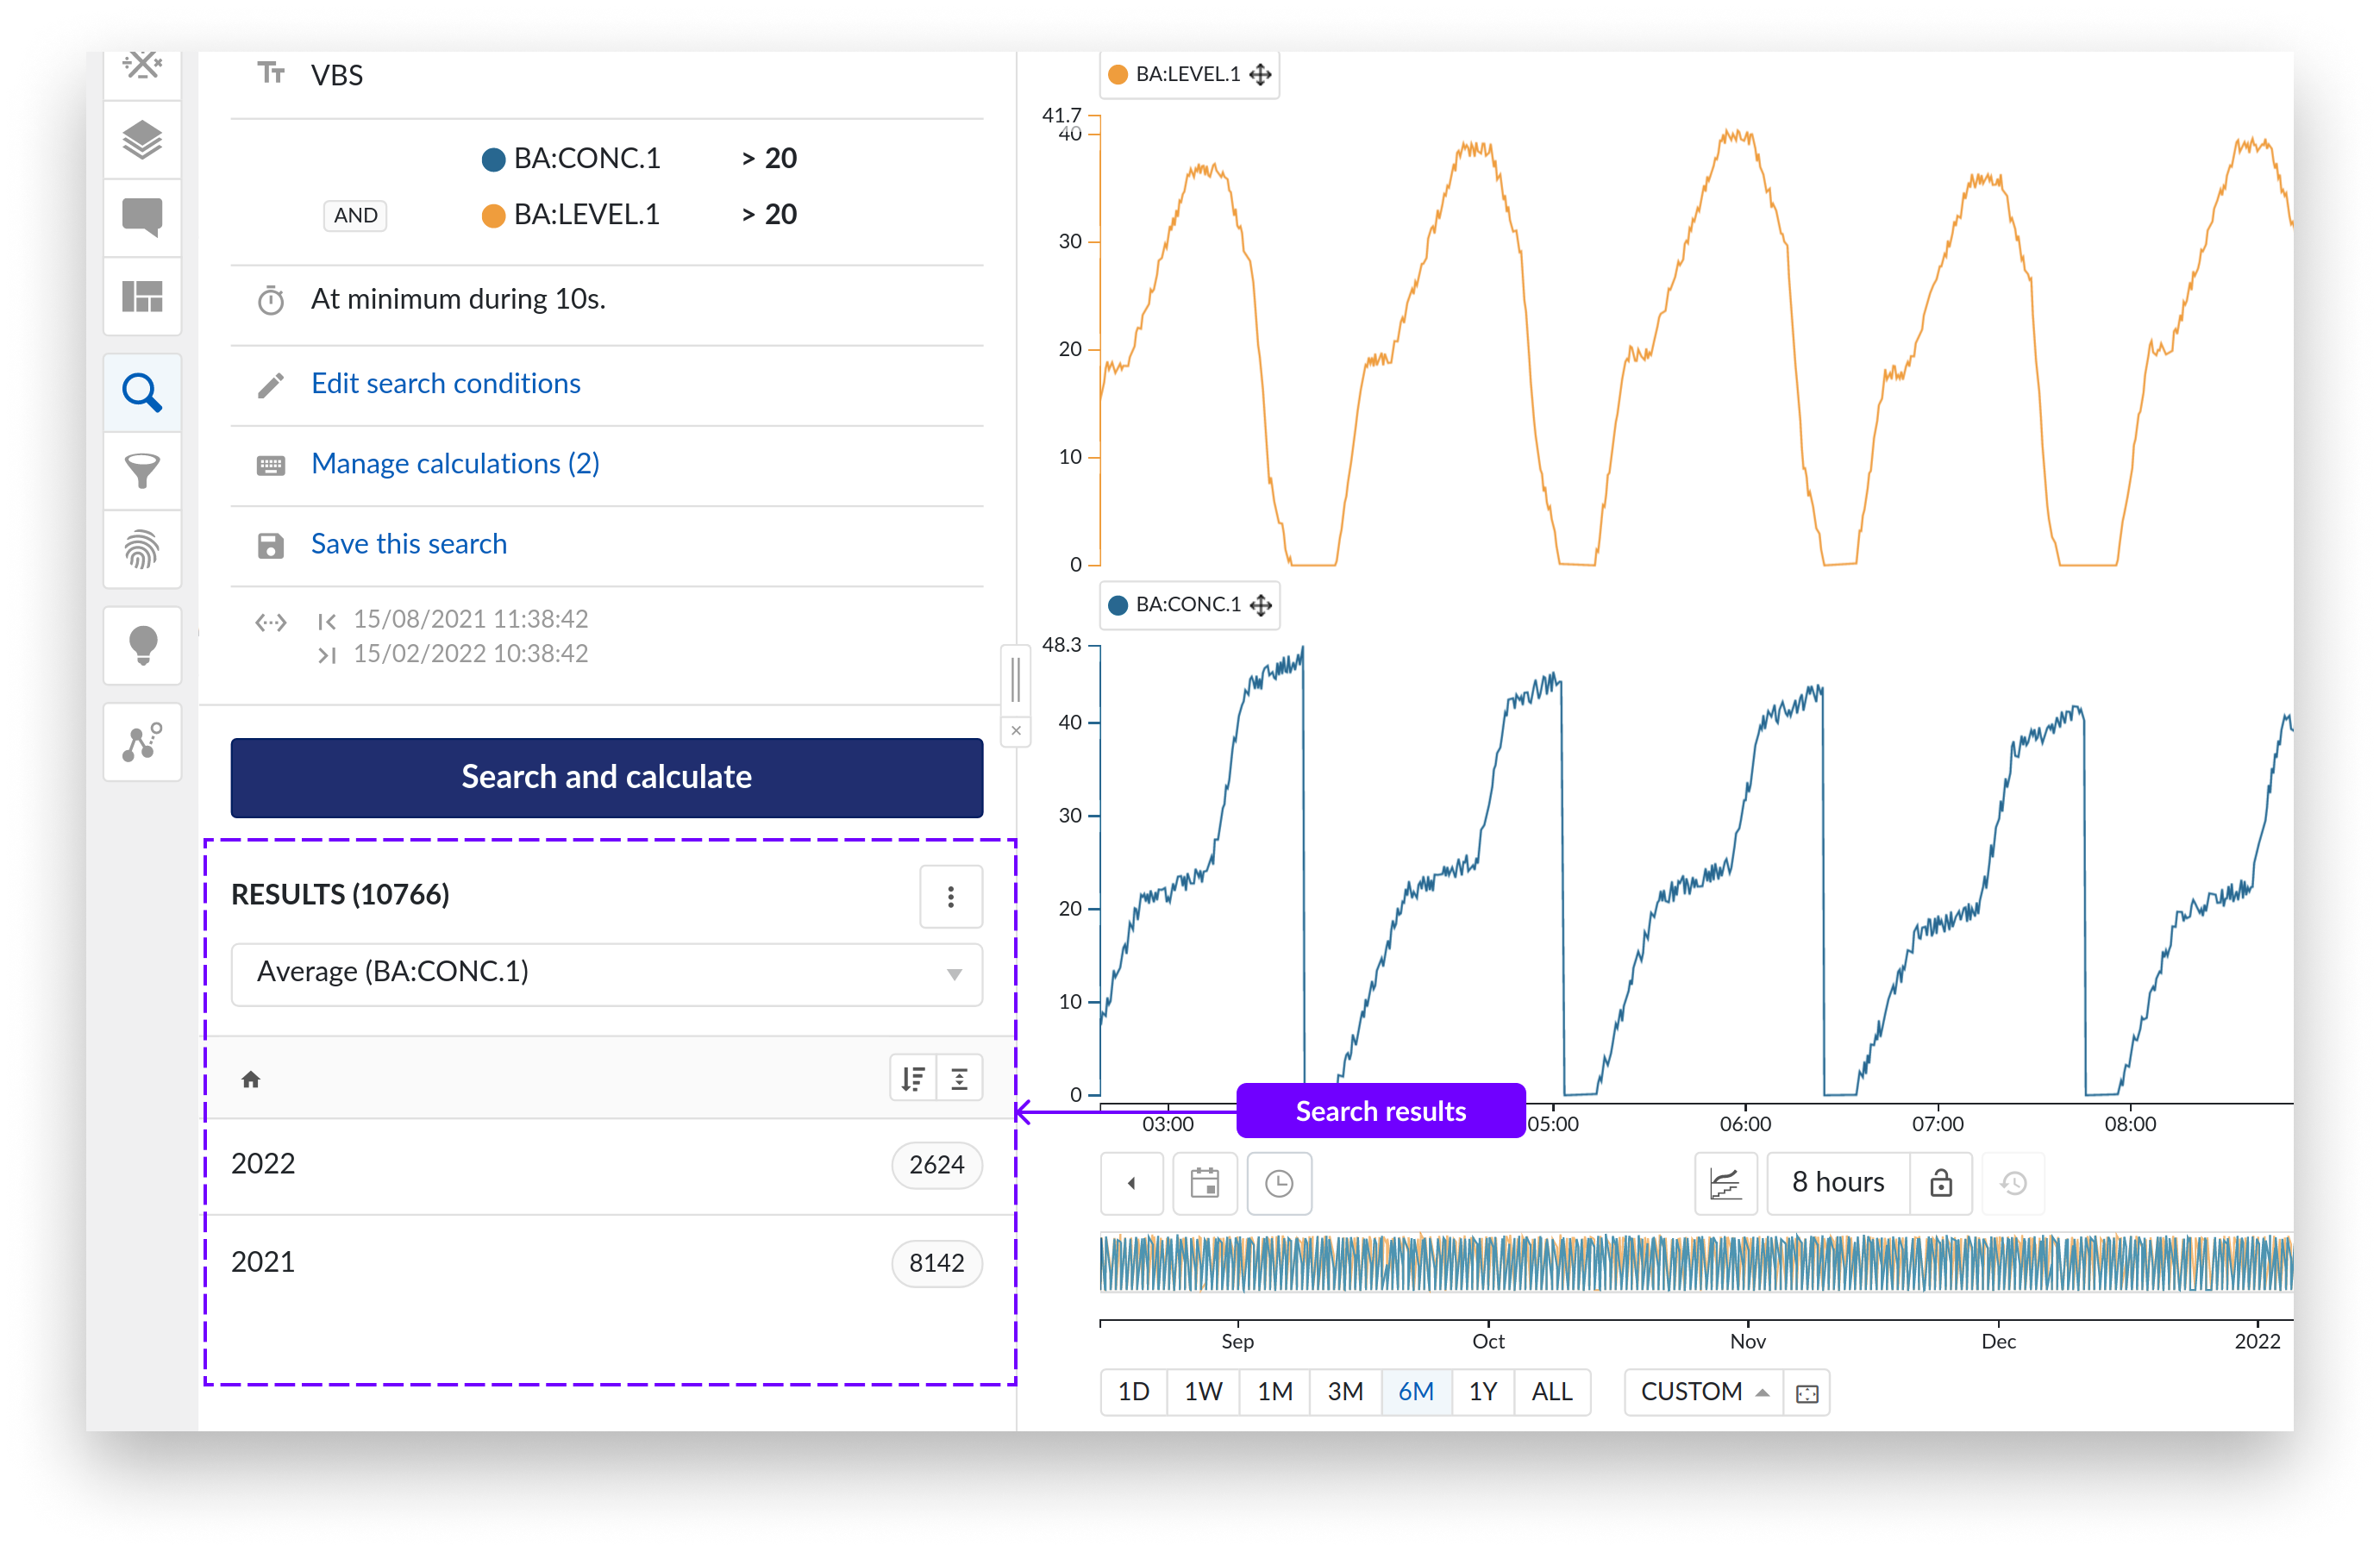Open the layers icon in sidebar

pyautogui.click(x=142, y=140)
